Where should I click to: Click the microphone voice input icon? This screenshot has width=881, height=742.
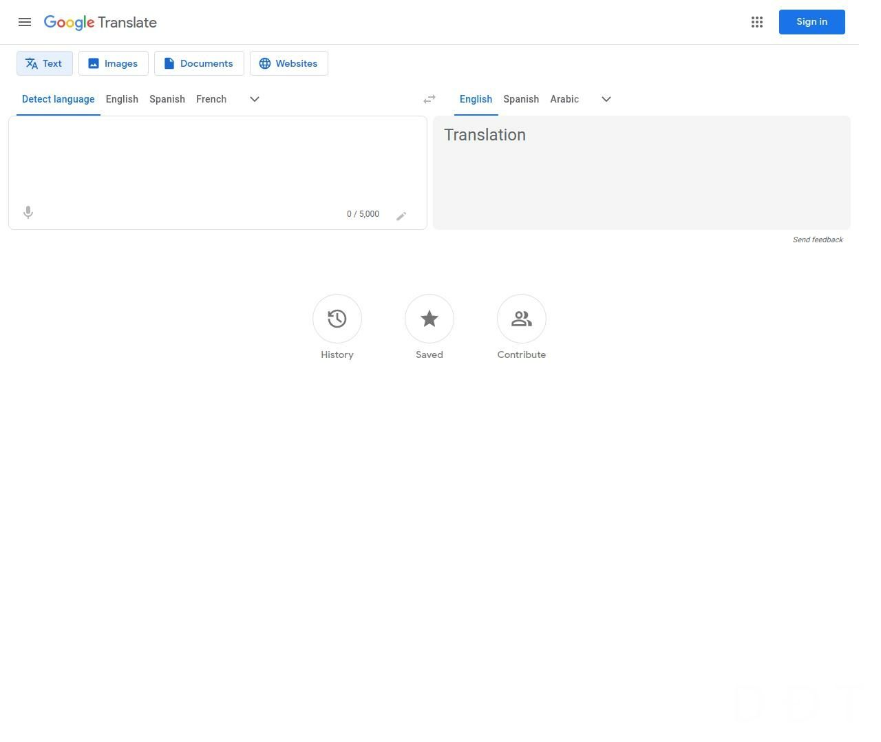pyautogui.click(x=28, y=213)
